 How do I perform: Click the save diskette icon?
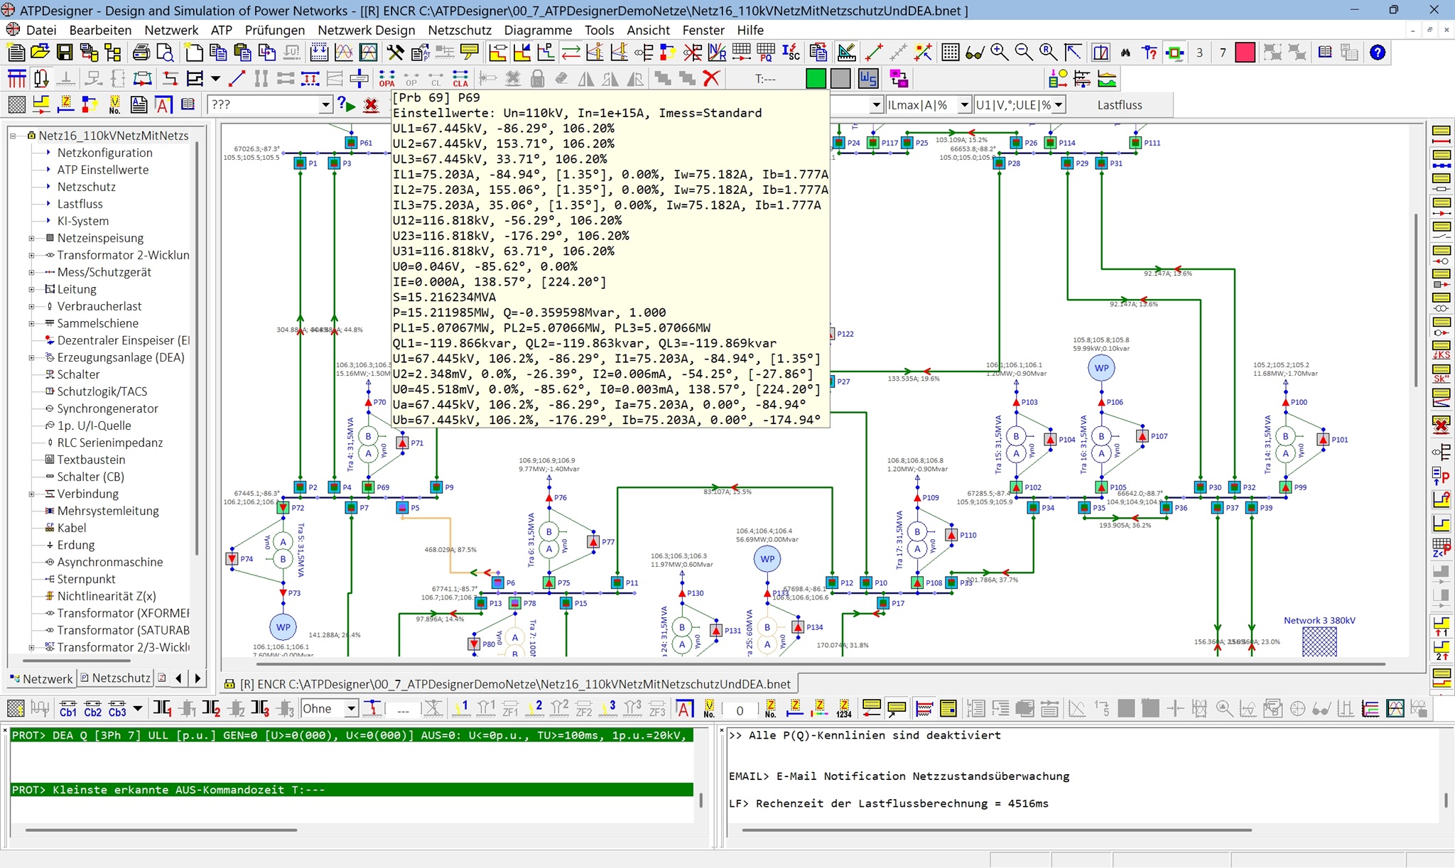tap(65, 53)
